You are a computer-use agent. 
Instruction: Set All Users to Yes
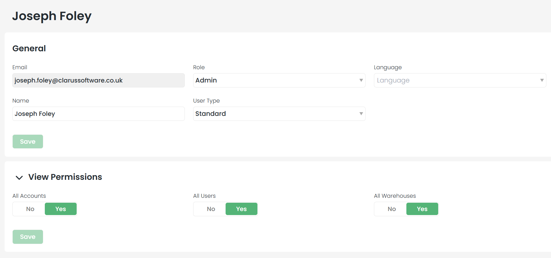pos(241,209)
